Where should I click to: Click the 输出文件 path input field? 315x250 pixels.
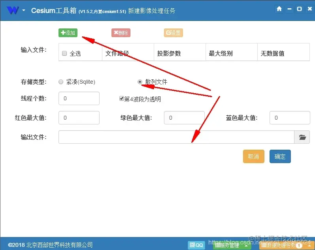[176, 137]
